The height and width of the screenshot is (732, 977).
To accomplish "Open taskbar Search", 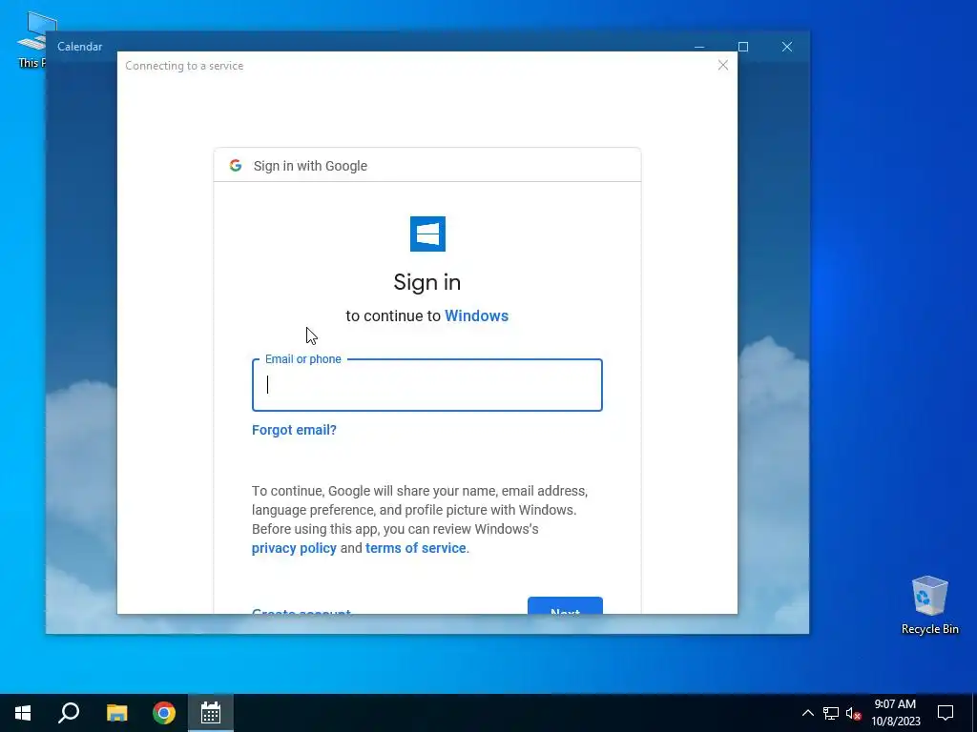I will click(69, 713).
